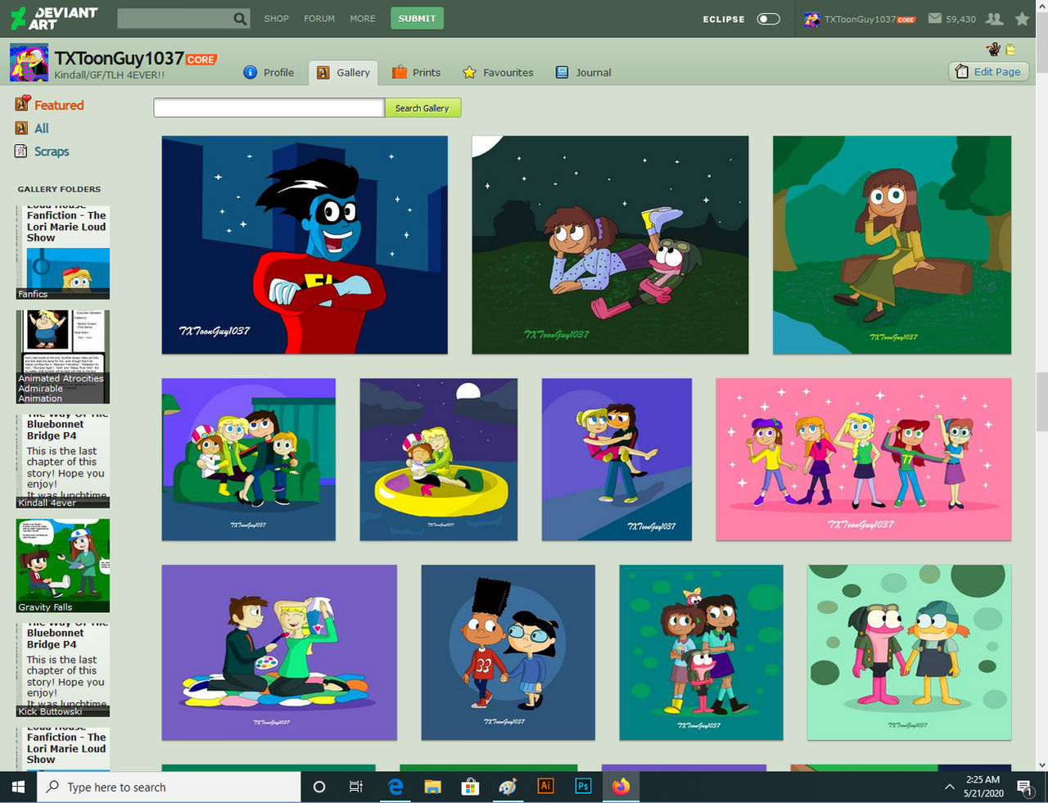Viewport: 1048px width, 803px height.
Task: Click the TXToonGuy1037 profile avatar
Action: tap(29, 63)
